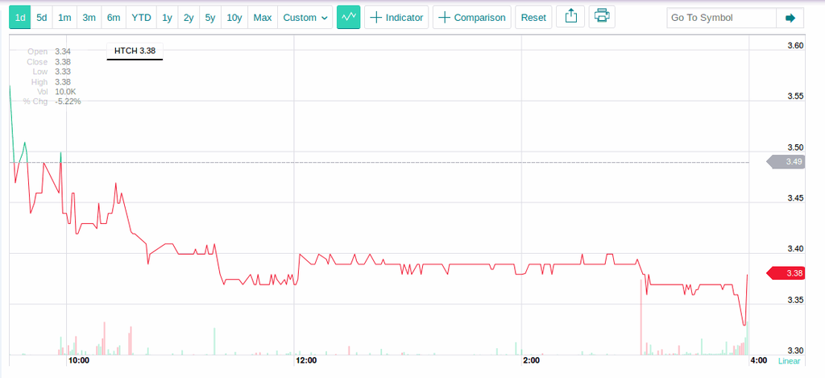Click the Open 3.34 value

(63, 52)
